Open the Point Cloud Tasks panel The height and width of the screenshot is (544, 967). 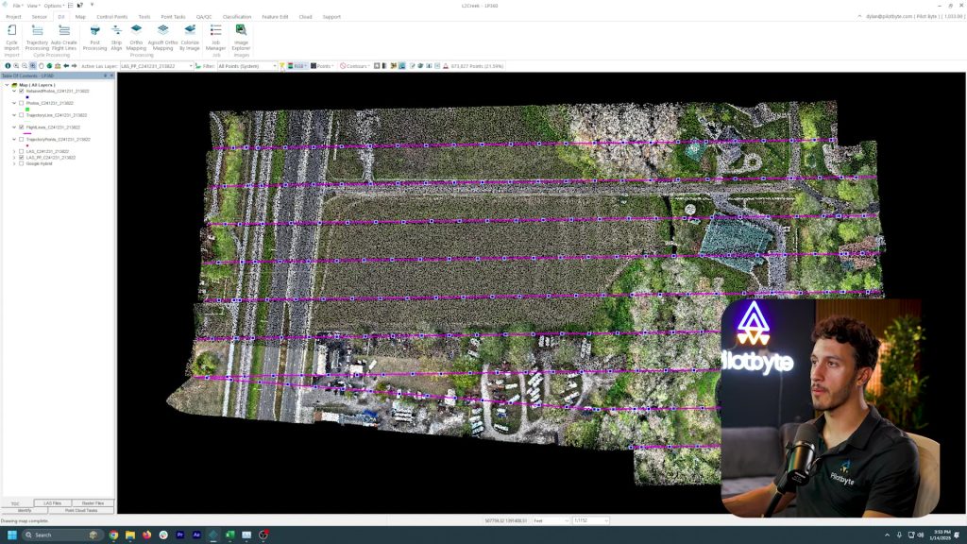[x=80, y=510]
